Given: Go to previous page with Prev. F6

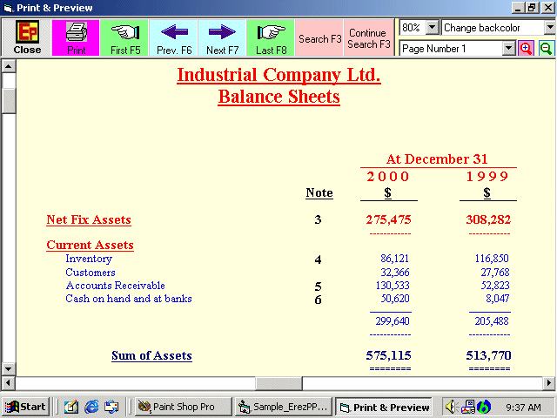Looking at the screenshot, I should coord(174,37).
